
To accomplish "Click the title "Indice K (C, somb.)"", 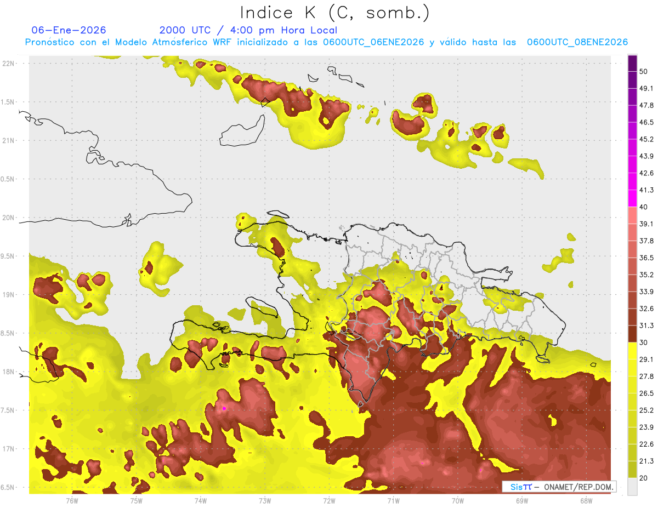I will click(334, 13).
